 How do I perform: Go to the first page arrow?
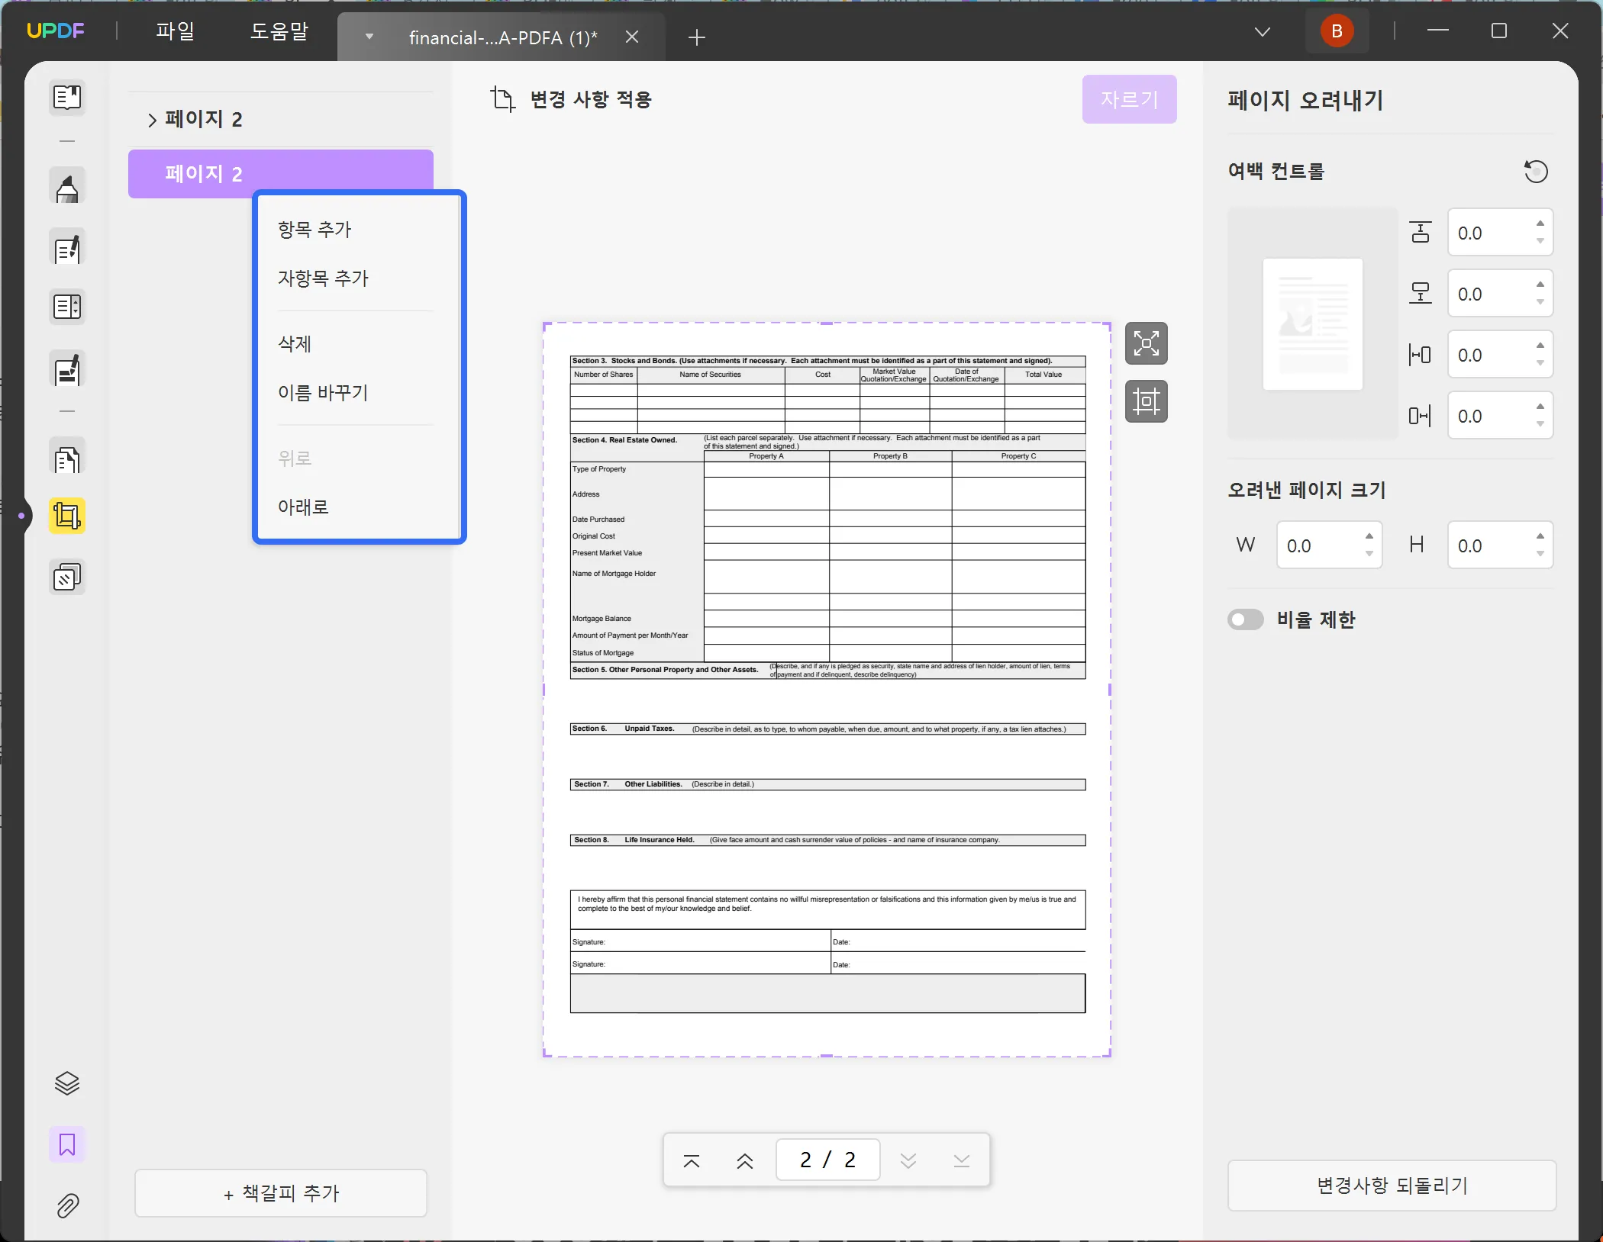point(692,1161)
